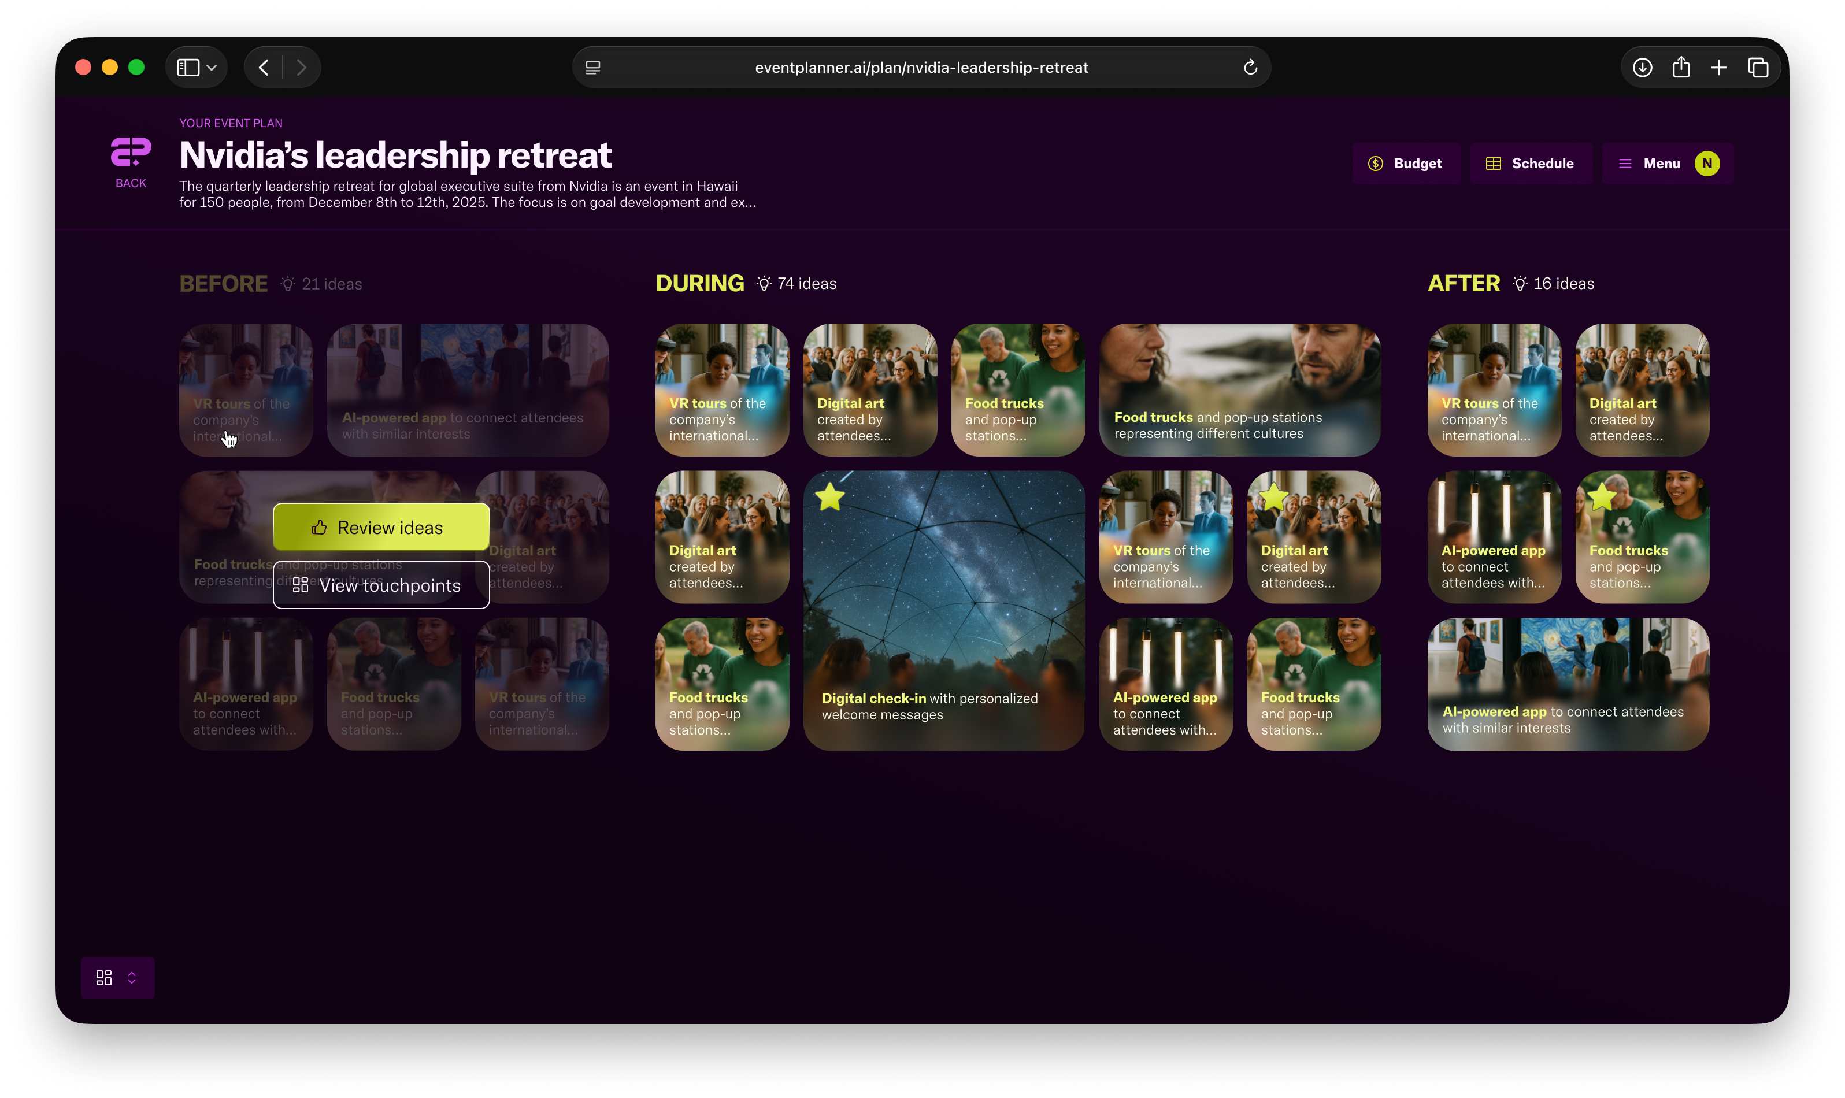Open the Budget panel
Image resolution: width=1845 pixels, height=1098 pixels.
(x=1406, y=164)
